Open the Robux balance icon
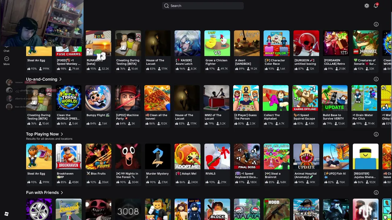392x220 pixels. 367,6
